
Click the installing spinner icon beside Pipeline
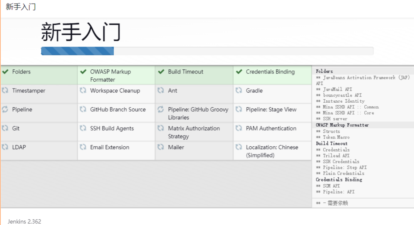[x=5, y=109]
